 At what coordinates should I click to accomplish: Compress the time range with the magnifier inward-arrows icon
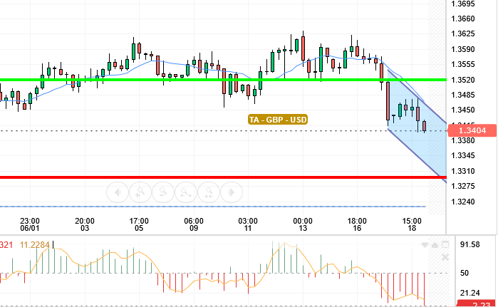[209, 192]
